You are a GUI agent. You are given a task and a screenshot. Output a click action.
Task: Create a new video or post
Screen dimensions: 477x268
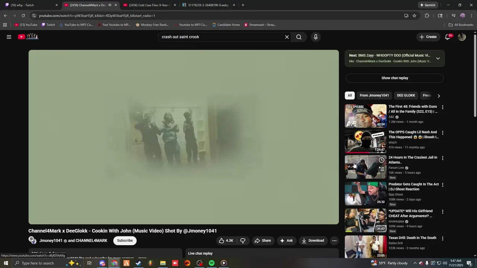pyautogui.click(x=428, y=37)
